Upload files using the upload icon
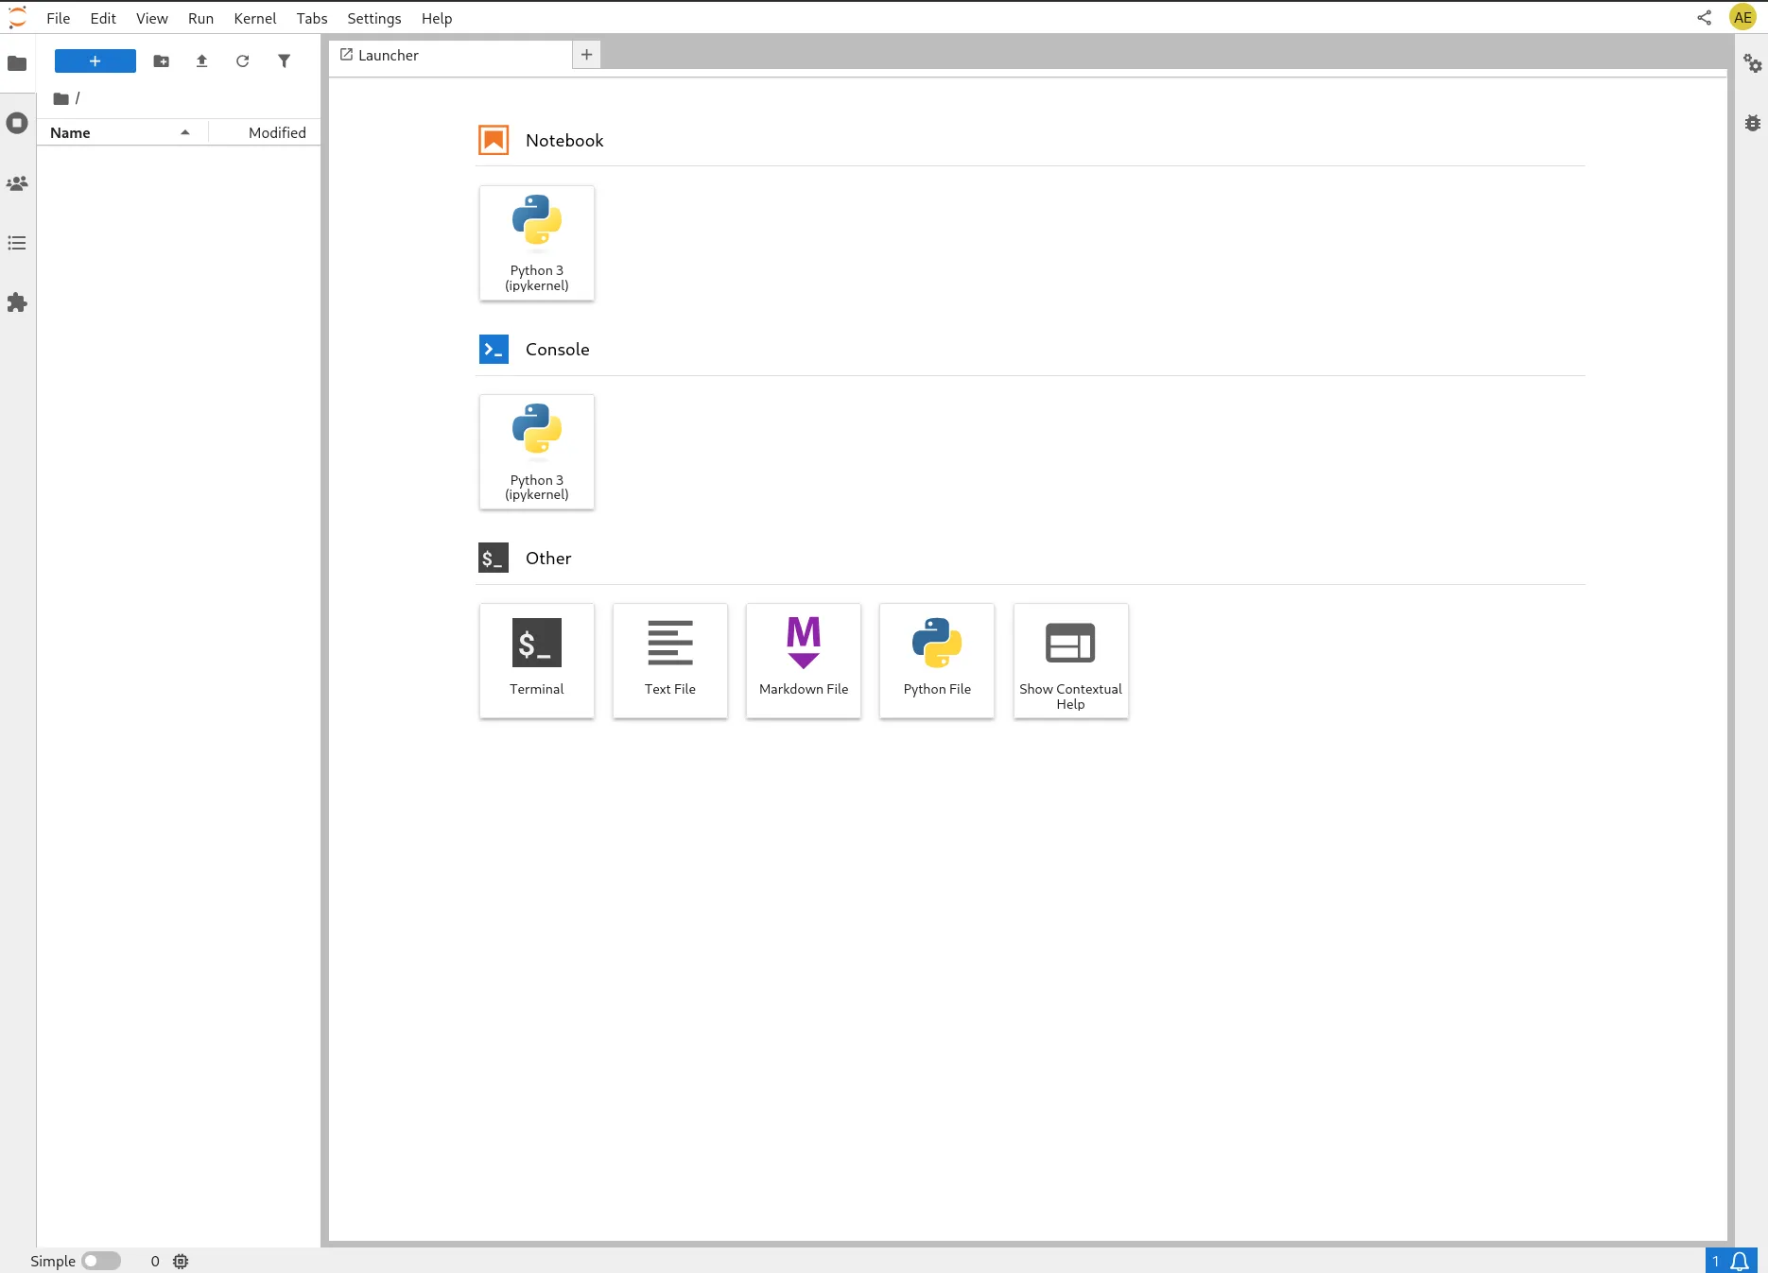 point(201,60)
